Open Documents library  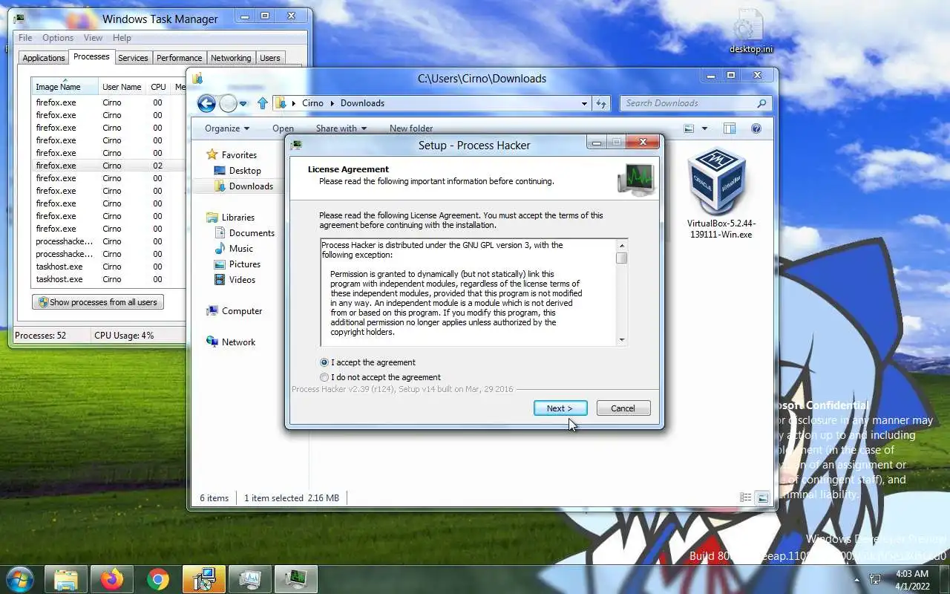tap(244, 232)
